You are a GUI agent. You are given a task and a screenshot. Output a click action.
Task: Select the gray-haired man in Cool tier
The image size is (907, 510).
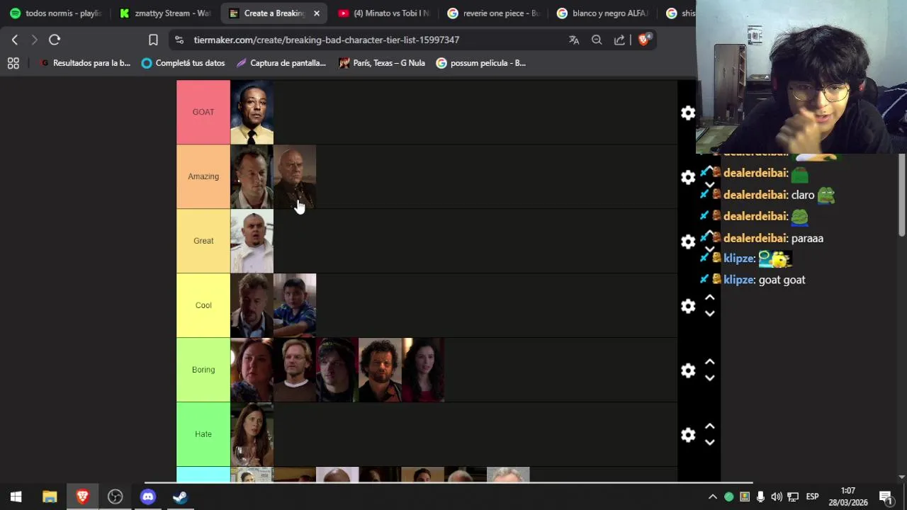coord(252,305)
